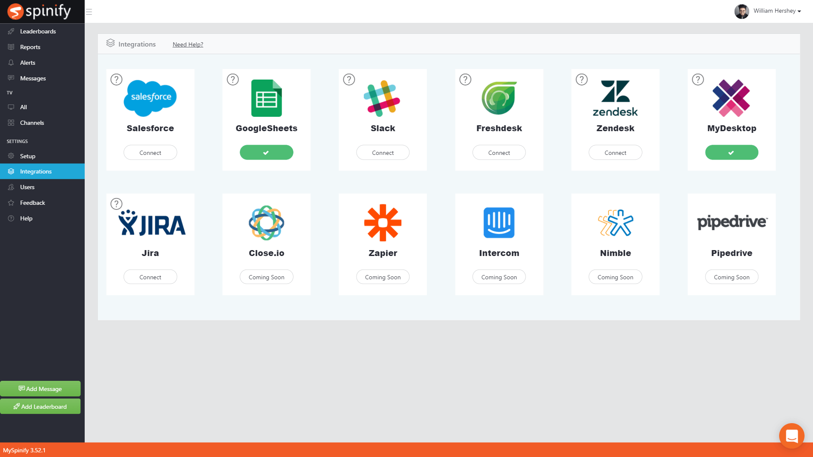Click the Nimble card title
The width and height of the screenshot is (813, 457).
pos(615,253)
